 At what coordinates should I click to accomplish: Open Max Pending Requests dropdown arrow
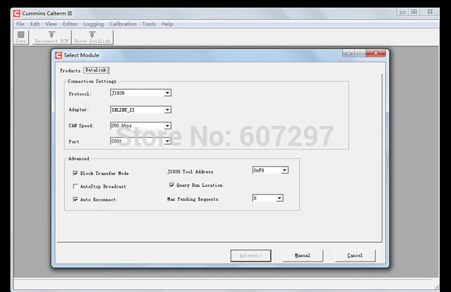(x=279, y=199)
